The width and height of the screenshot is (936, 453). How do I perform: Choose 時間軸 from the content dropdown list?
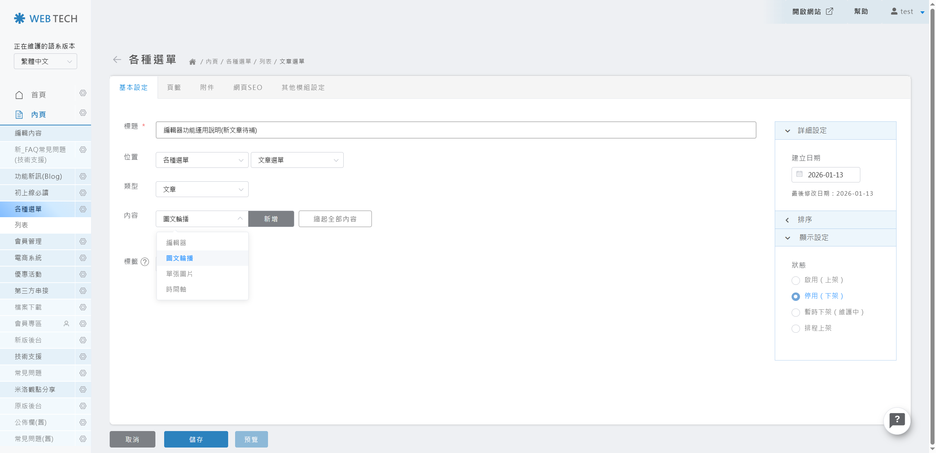176,290
